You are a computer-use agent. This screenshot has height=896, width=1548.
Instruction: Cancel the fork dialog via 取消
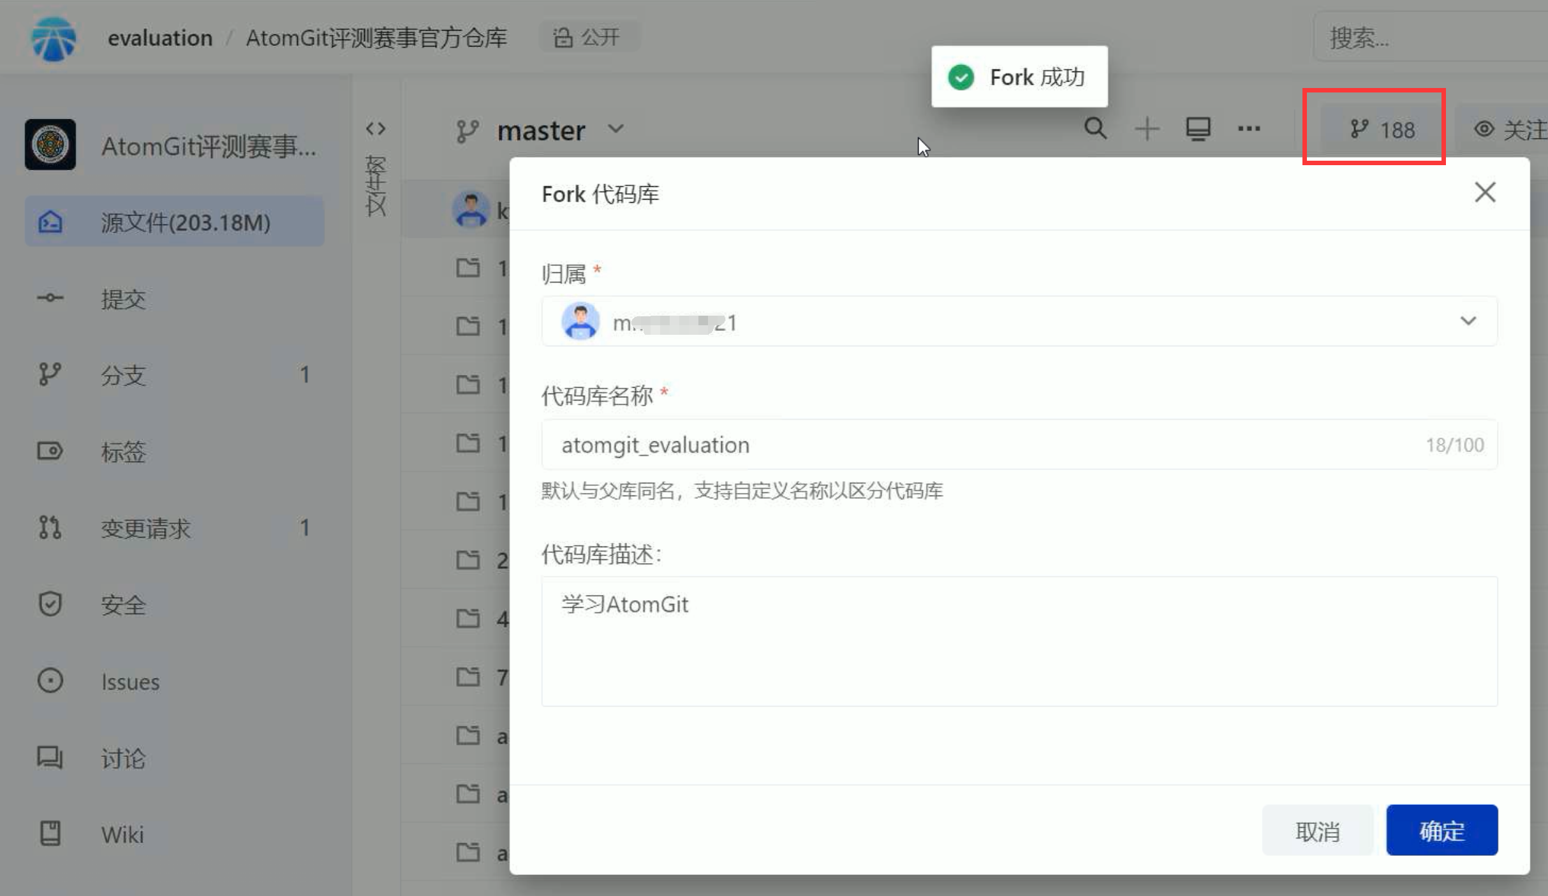point(1318,830)
